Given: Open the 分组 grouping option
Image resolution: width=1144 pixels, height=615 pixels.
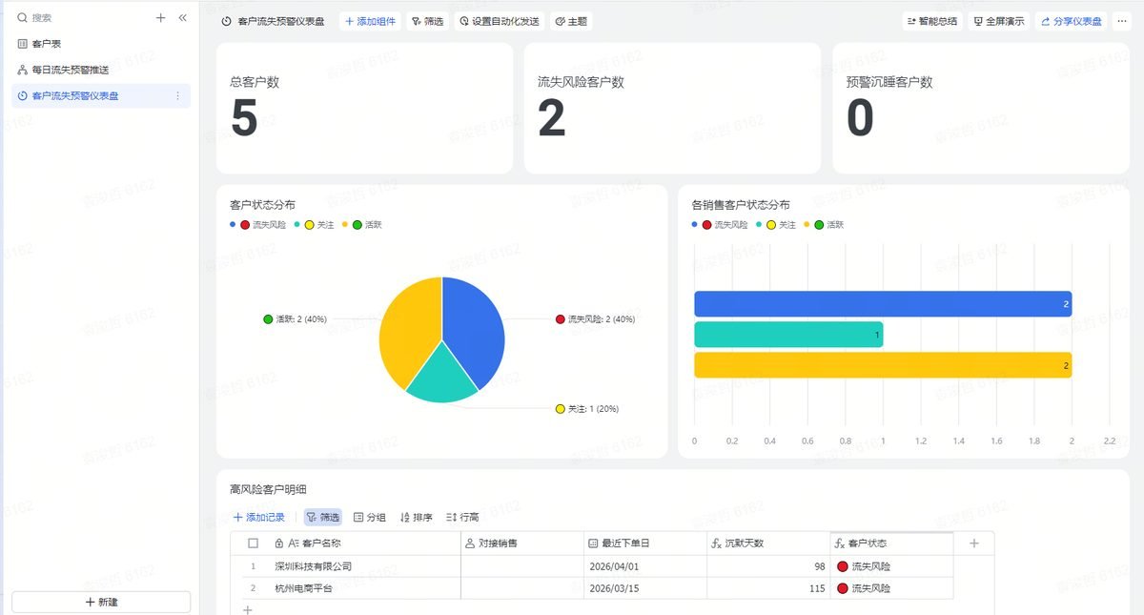Looking at the screenshot, I should pos(370,517).
